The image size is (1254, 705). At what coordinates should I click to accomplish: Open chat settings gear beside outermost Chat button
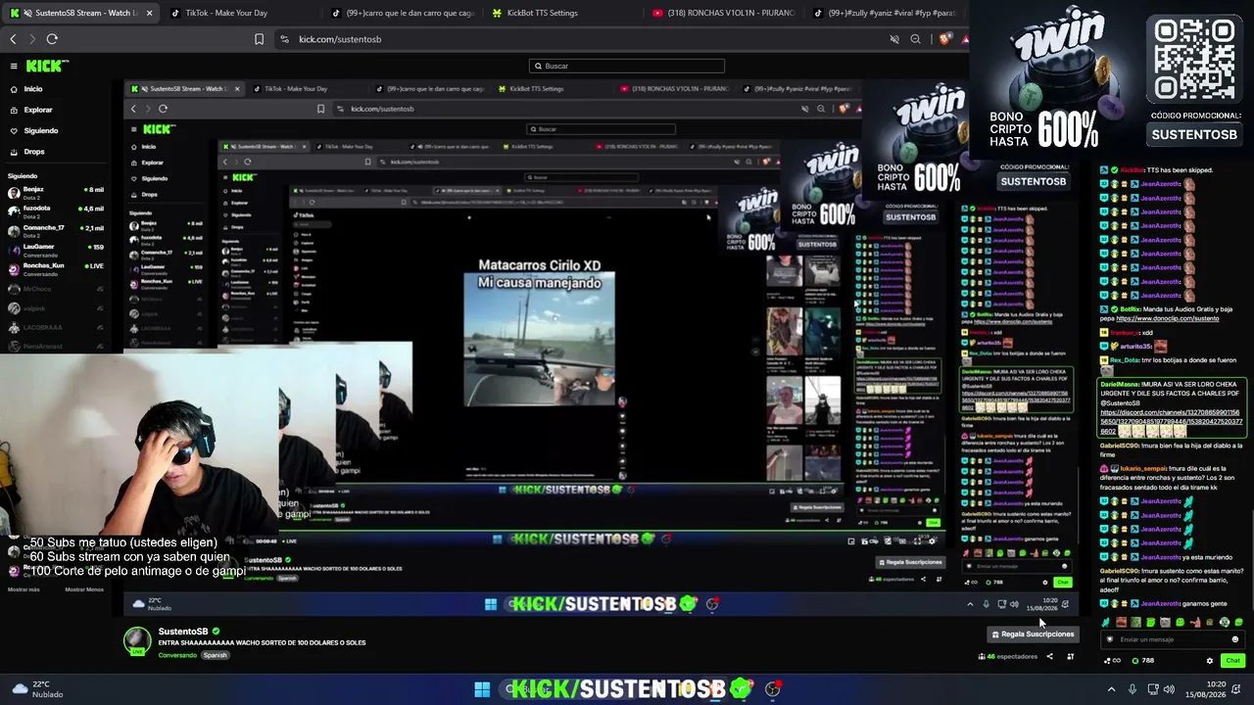(x=1209, y=661)
